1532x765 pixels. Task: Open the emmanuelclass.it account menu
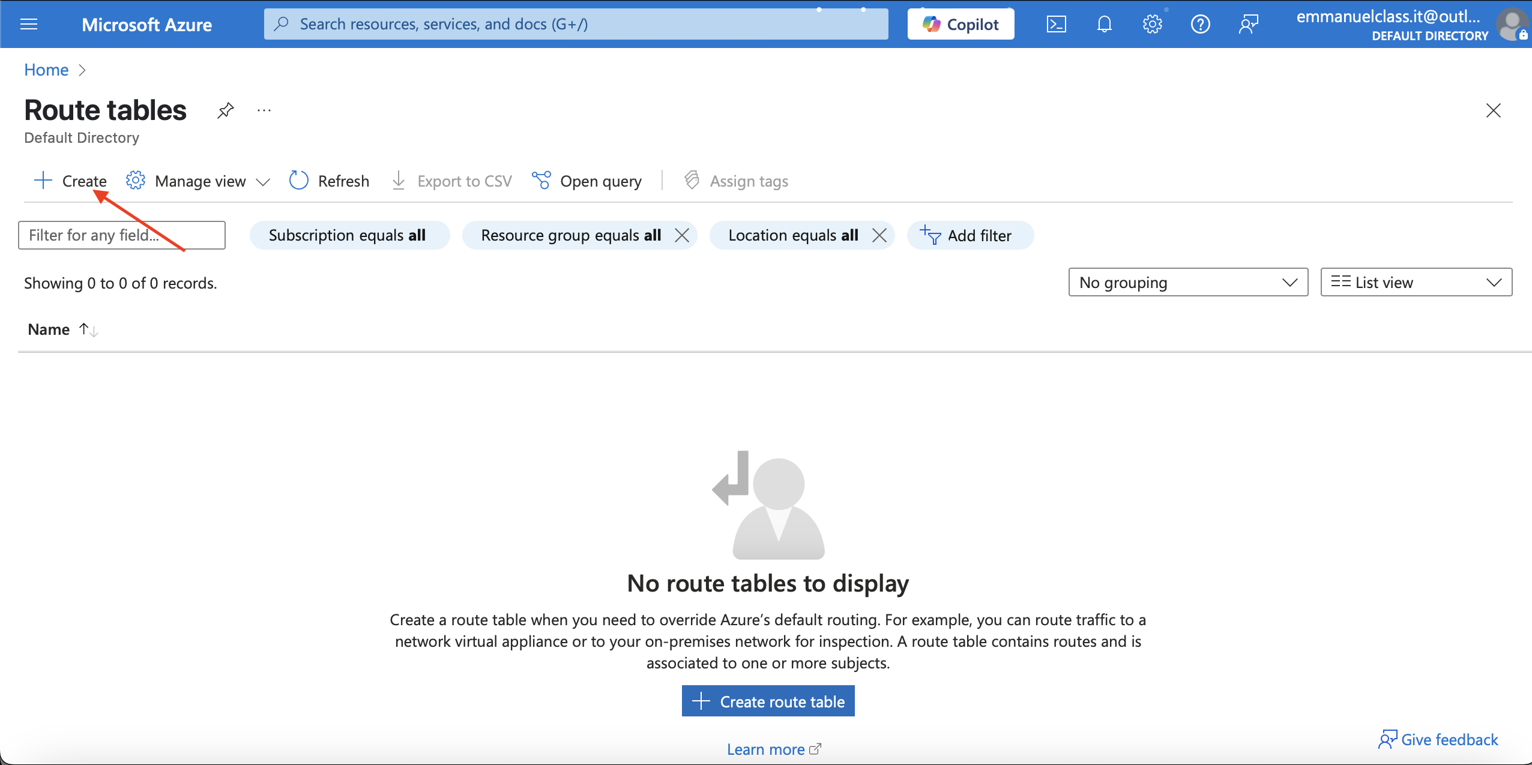(1392, 25)
